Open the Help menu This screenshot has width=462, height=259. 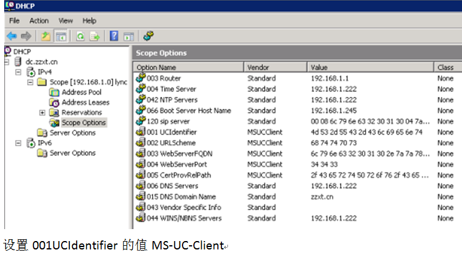tap(89, 20)
